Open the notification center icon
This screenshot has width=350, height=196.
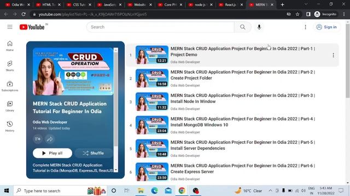click(341, 191)
